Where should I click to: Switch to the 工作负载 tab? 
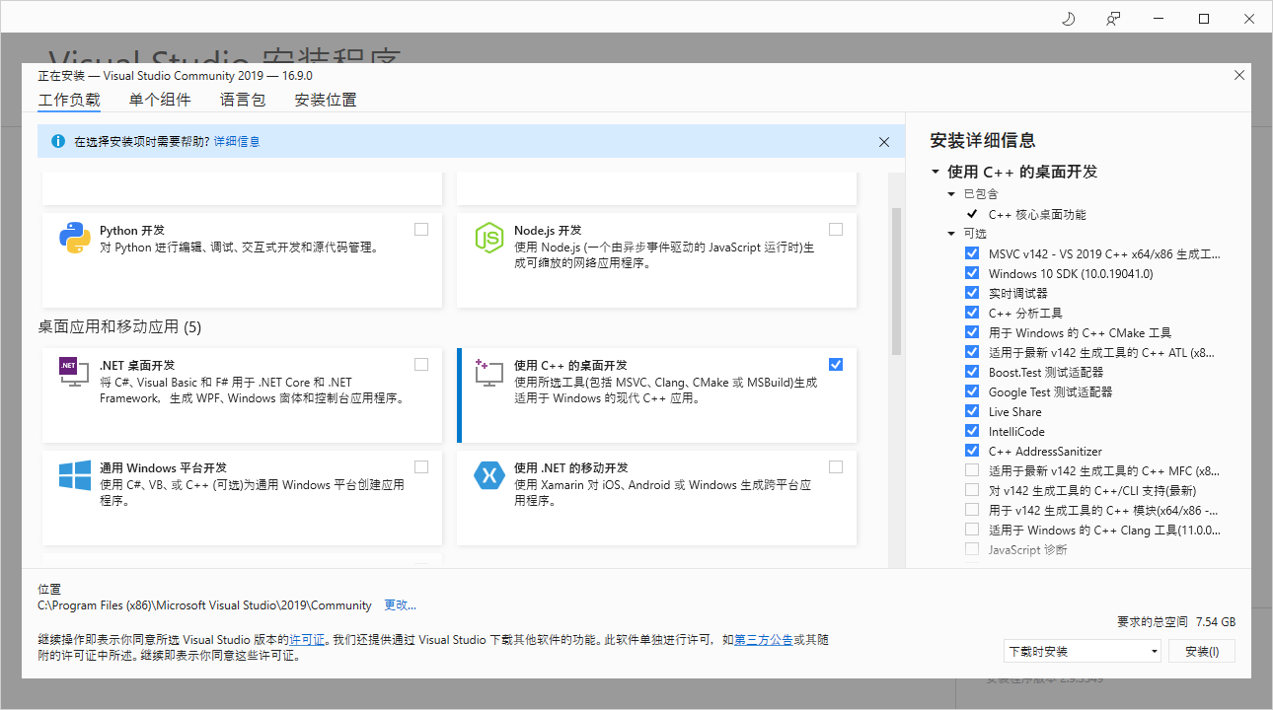coord(69,100)
